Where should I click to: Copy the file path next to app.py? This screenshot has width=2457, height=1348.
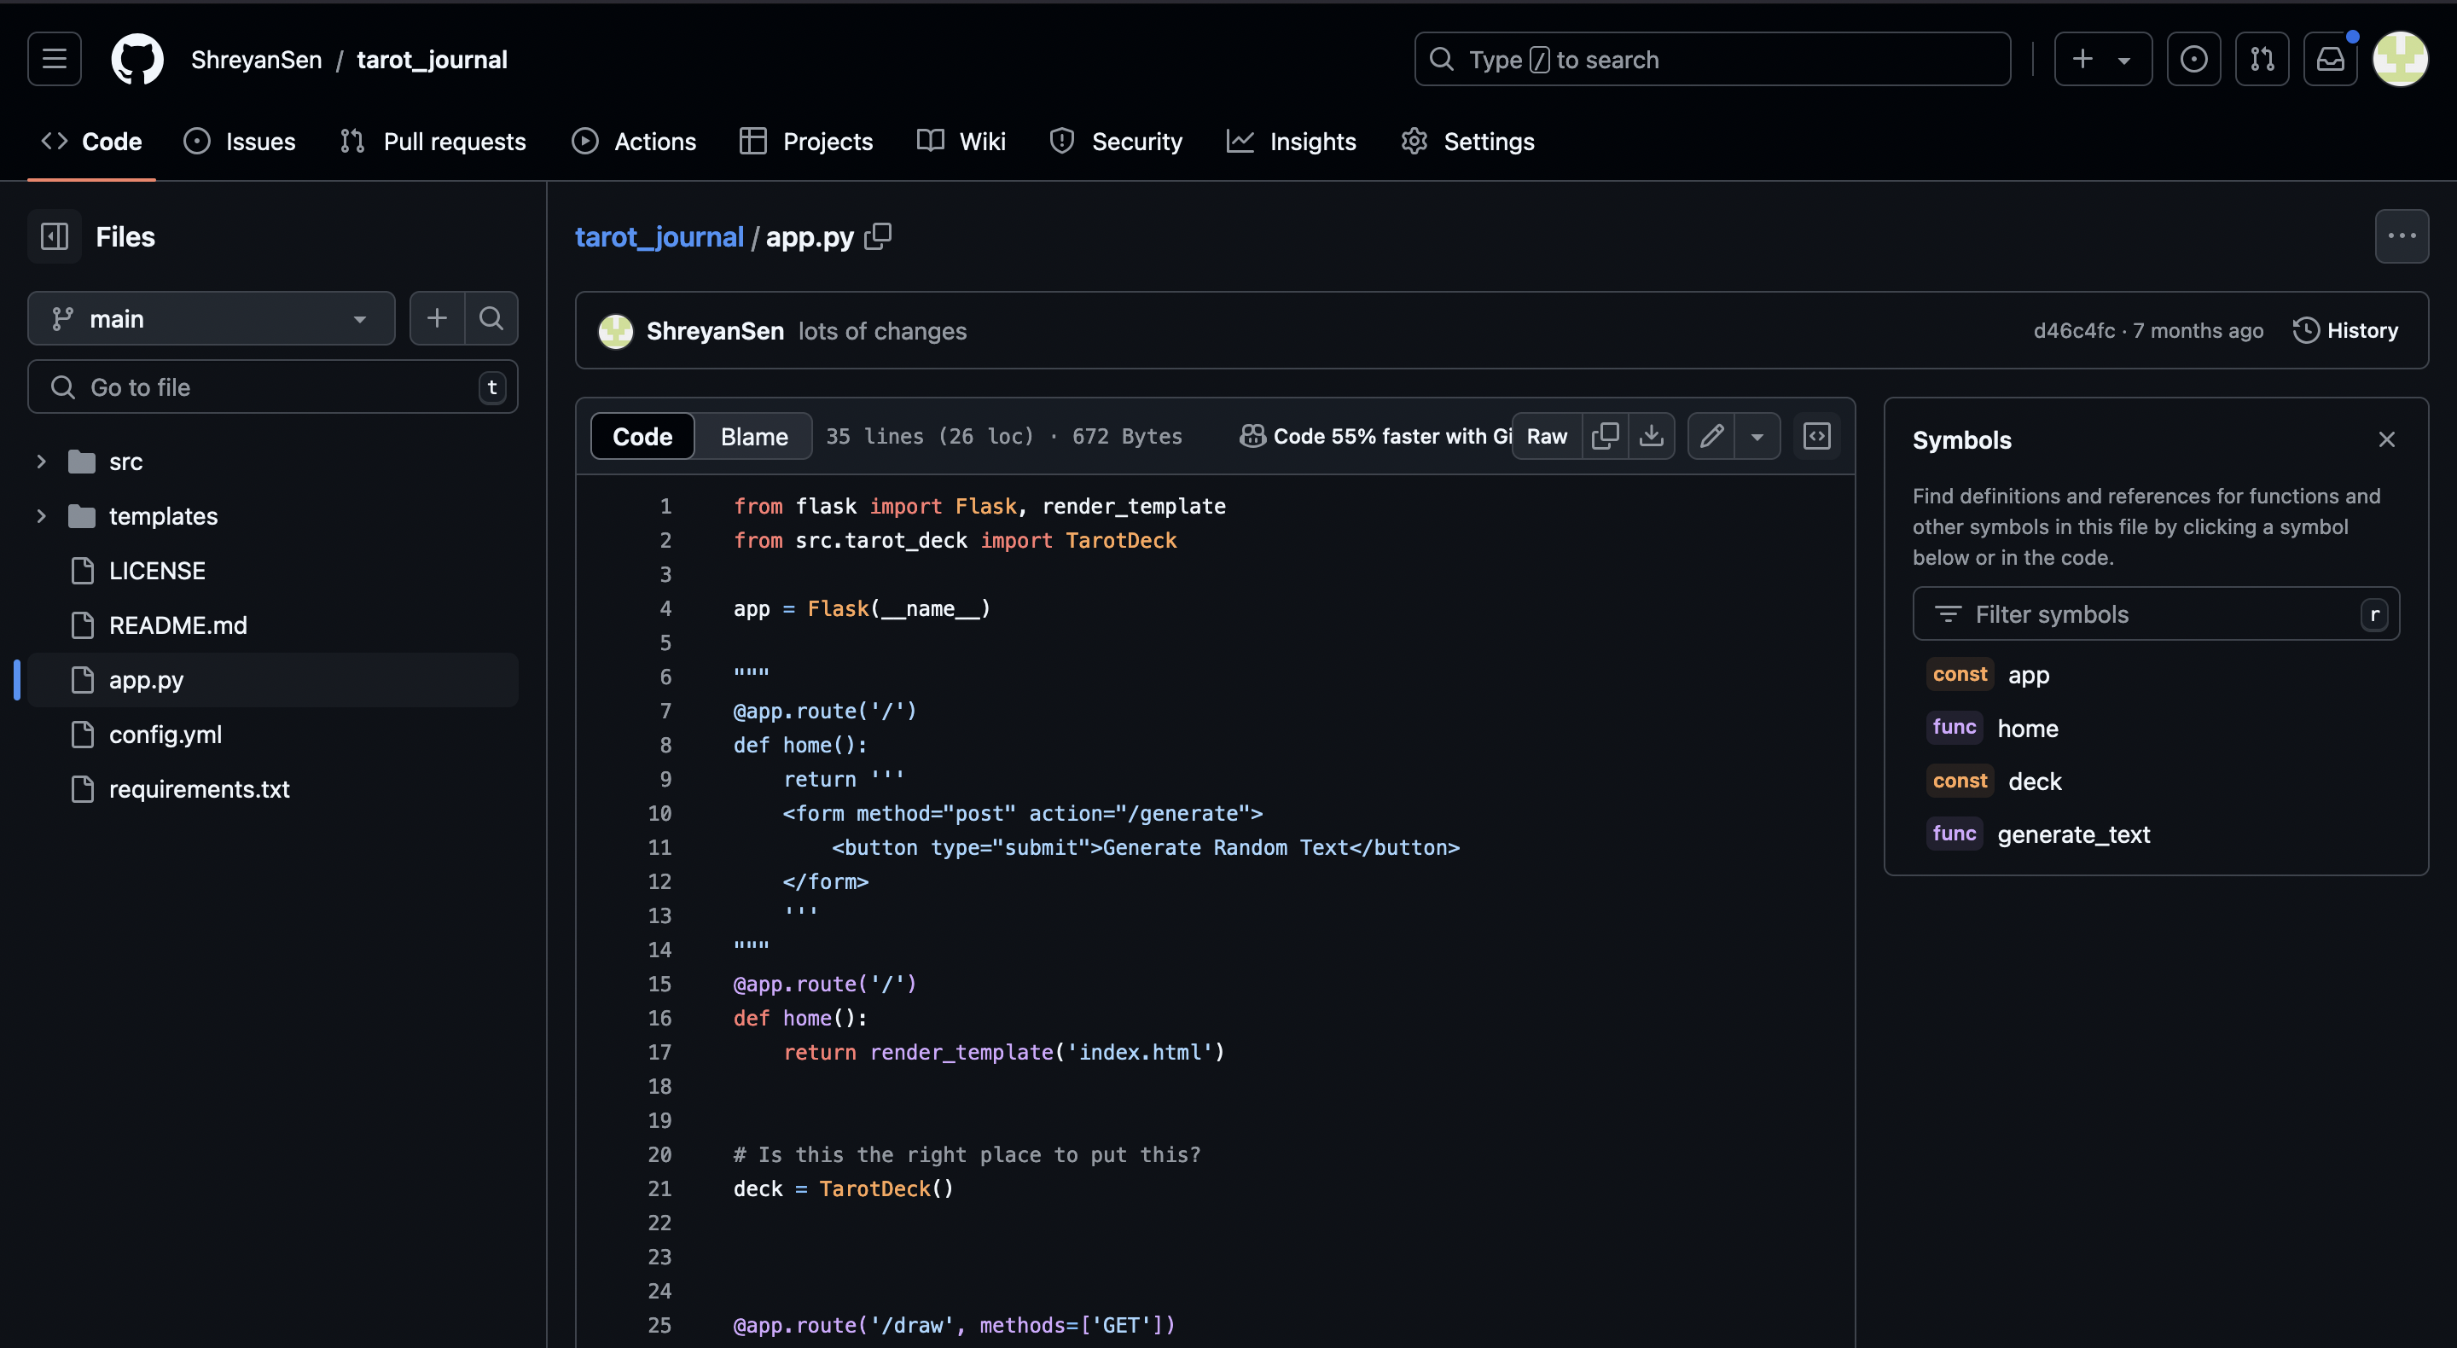[x=878, y=235]
